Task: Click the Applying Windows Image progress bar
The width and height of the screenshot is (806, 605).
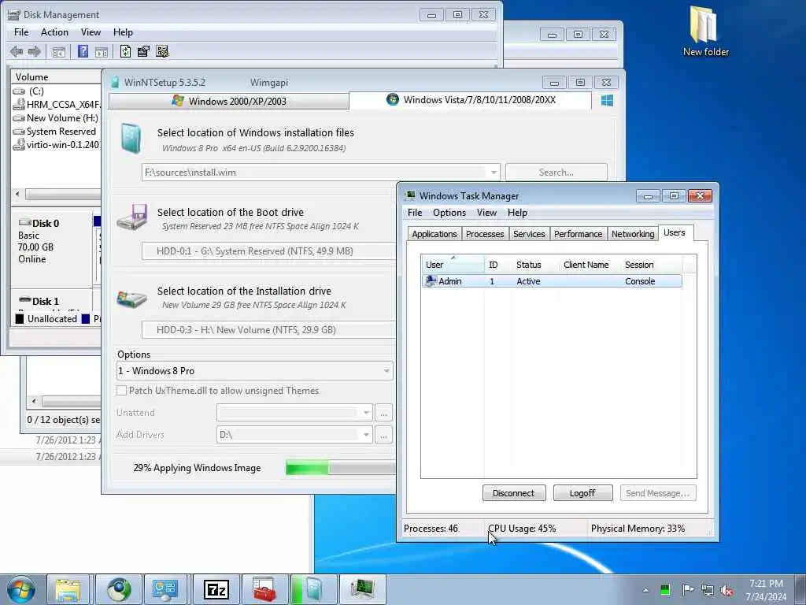Action: coord(340,468)
